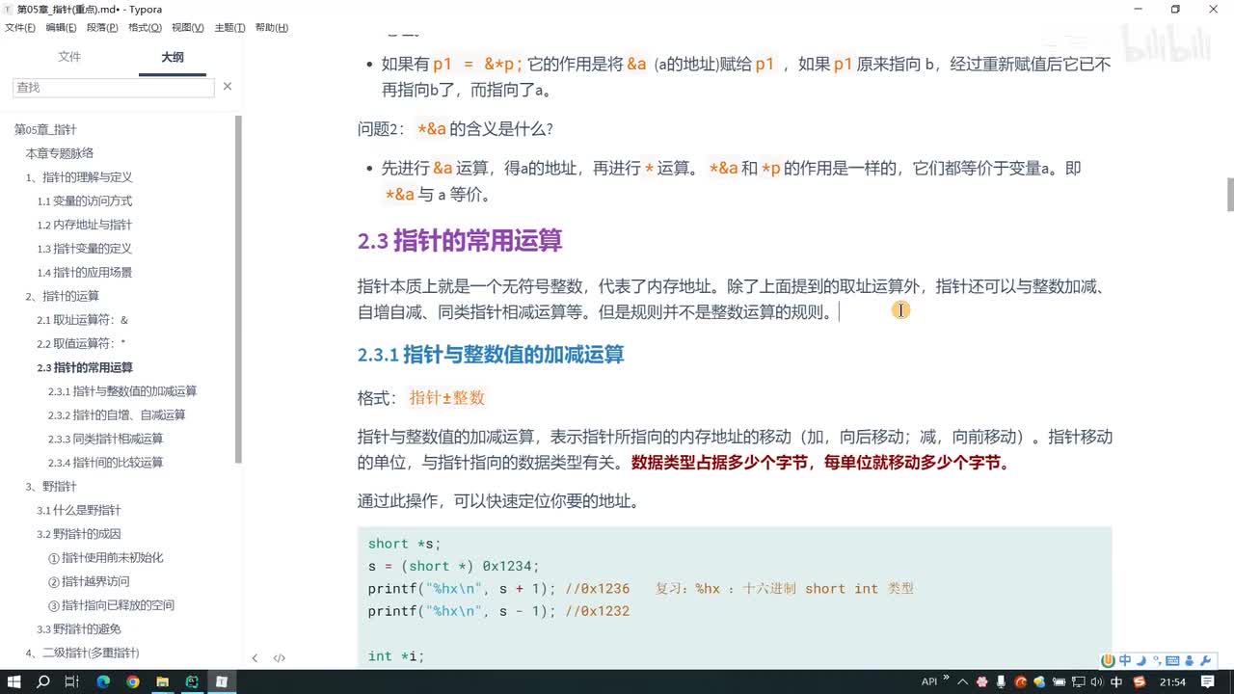Open Windows taskbar search
1234x694 pixels.
point(42,681)
